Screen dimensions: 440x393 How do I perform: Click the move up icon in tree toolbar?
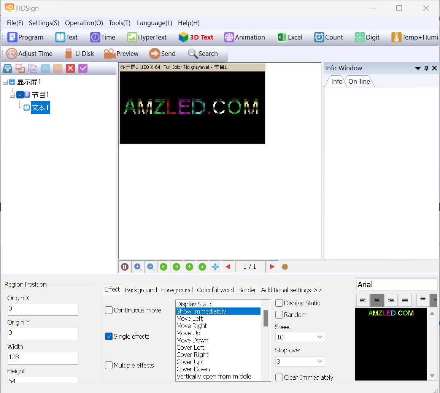click(x=45, y=68)
